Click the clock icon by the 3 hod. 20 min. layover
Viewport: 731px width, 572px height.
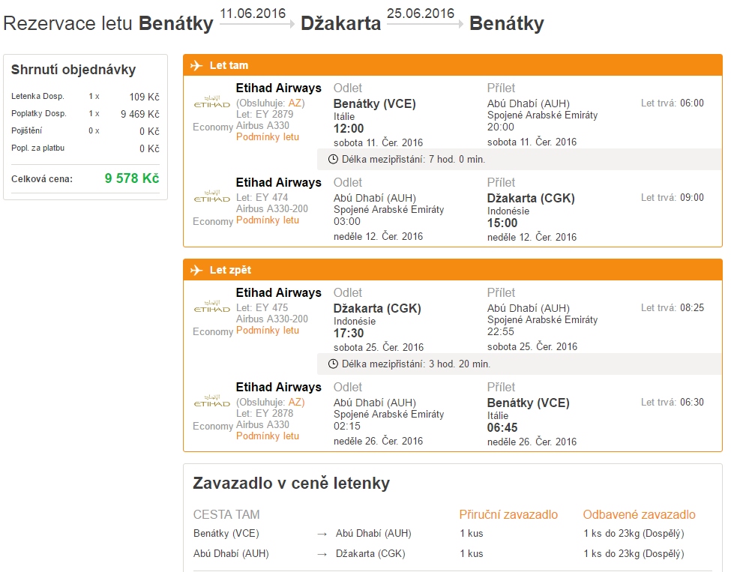point(333,364)
